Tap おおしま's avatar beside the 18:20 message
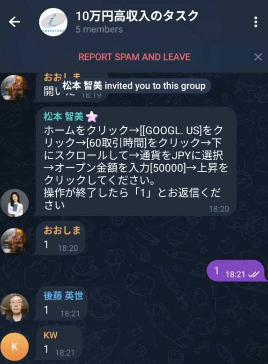The height and width of the screenshot is (364, 268). (15, 242)
